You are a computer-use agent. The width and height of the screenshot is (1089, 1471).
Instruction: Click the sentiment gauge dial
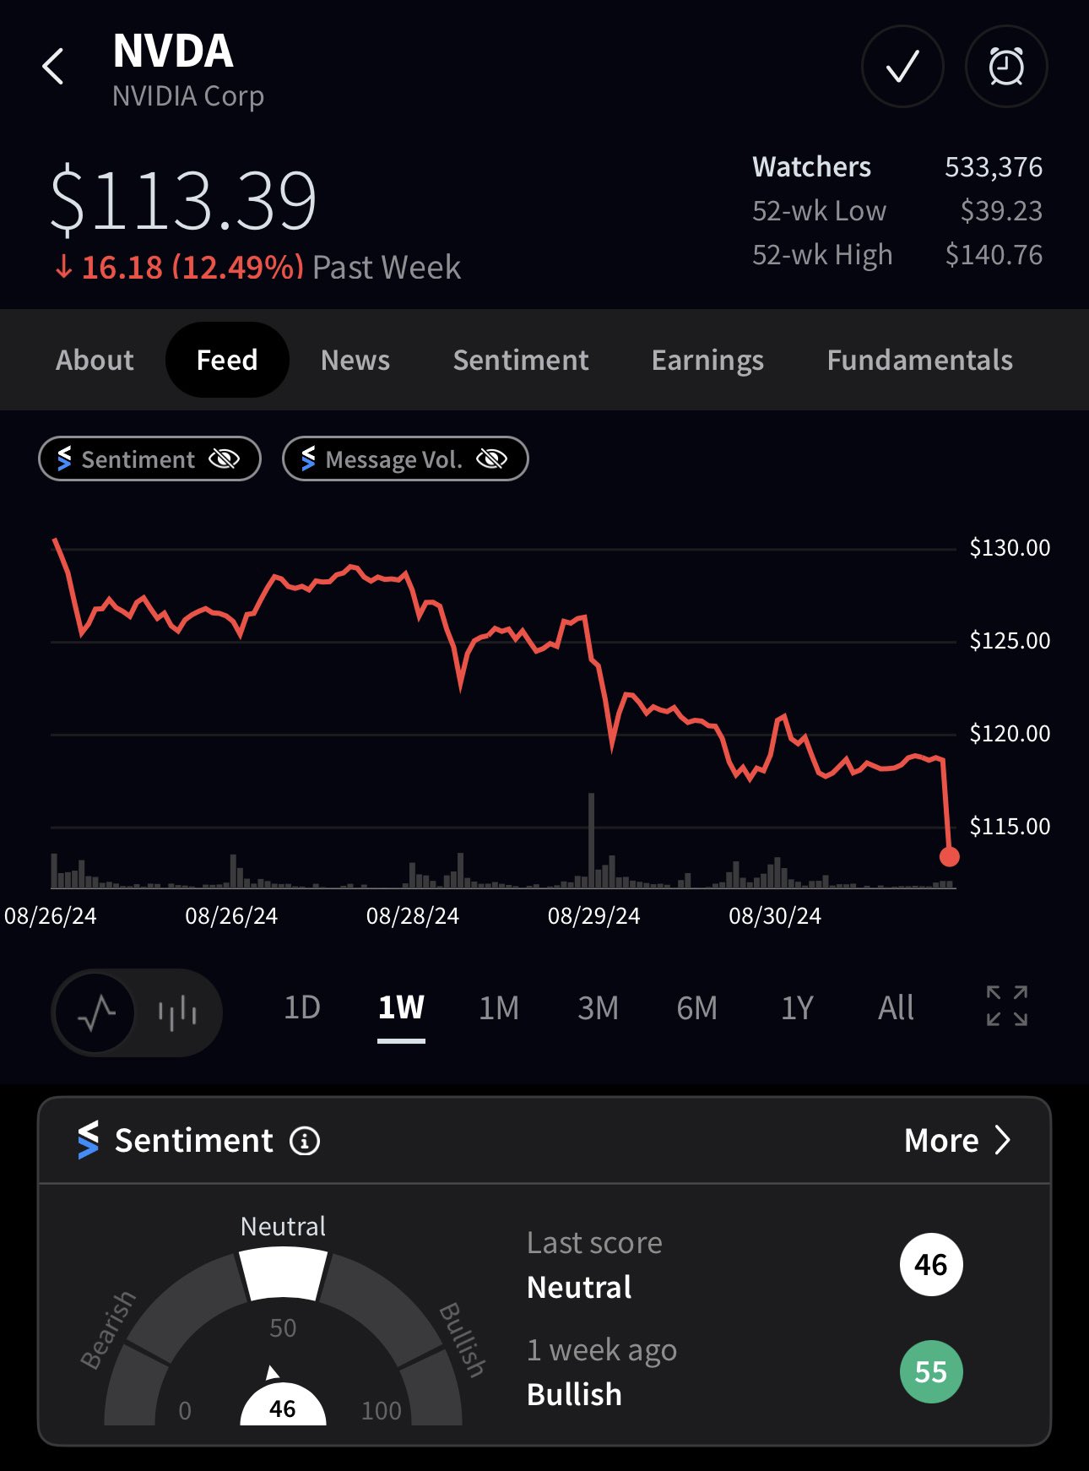[283, 1336]
